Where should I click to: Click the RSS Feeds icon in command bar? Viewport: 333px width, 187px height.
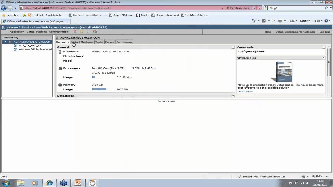point(264,21)
